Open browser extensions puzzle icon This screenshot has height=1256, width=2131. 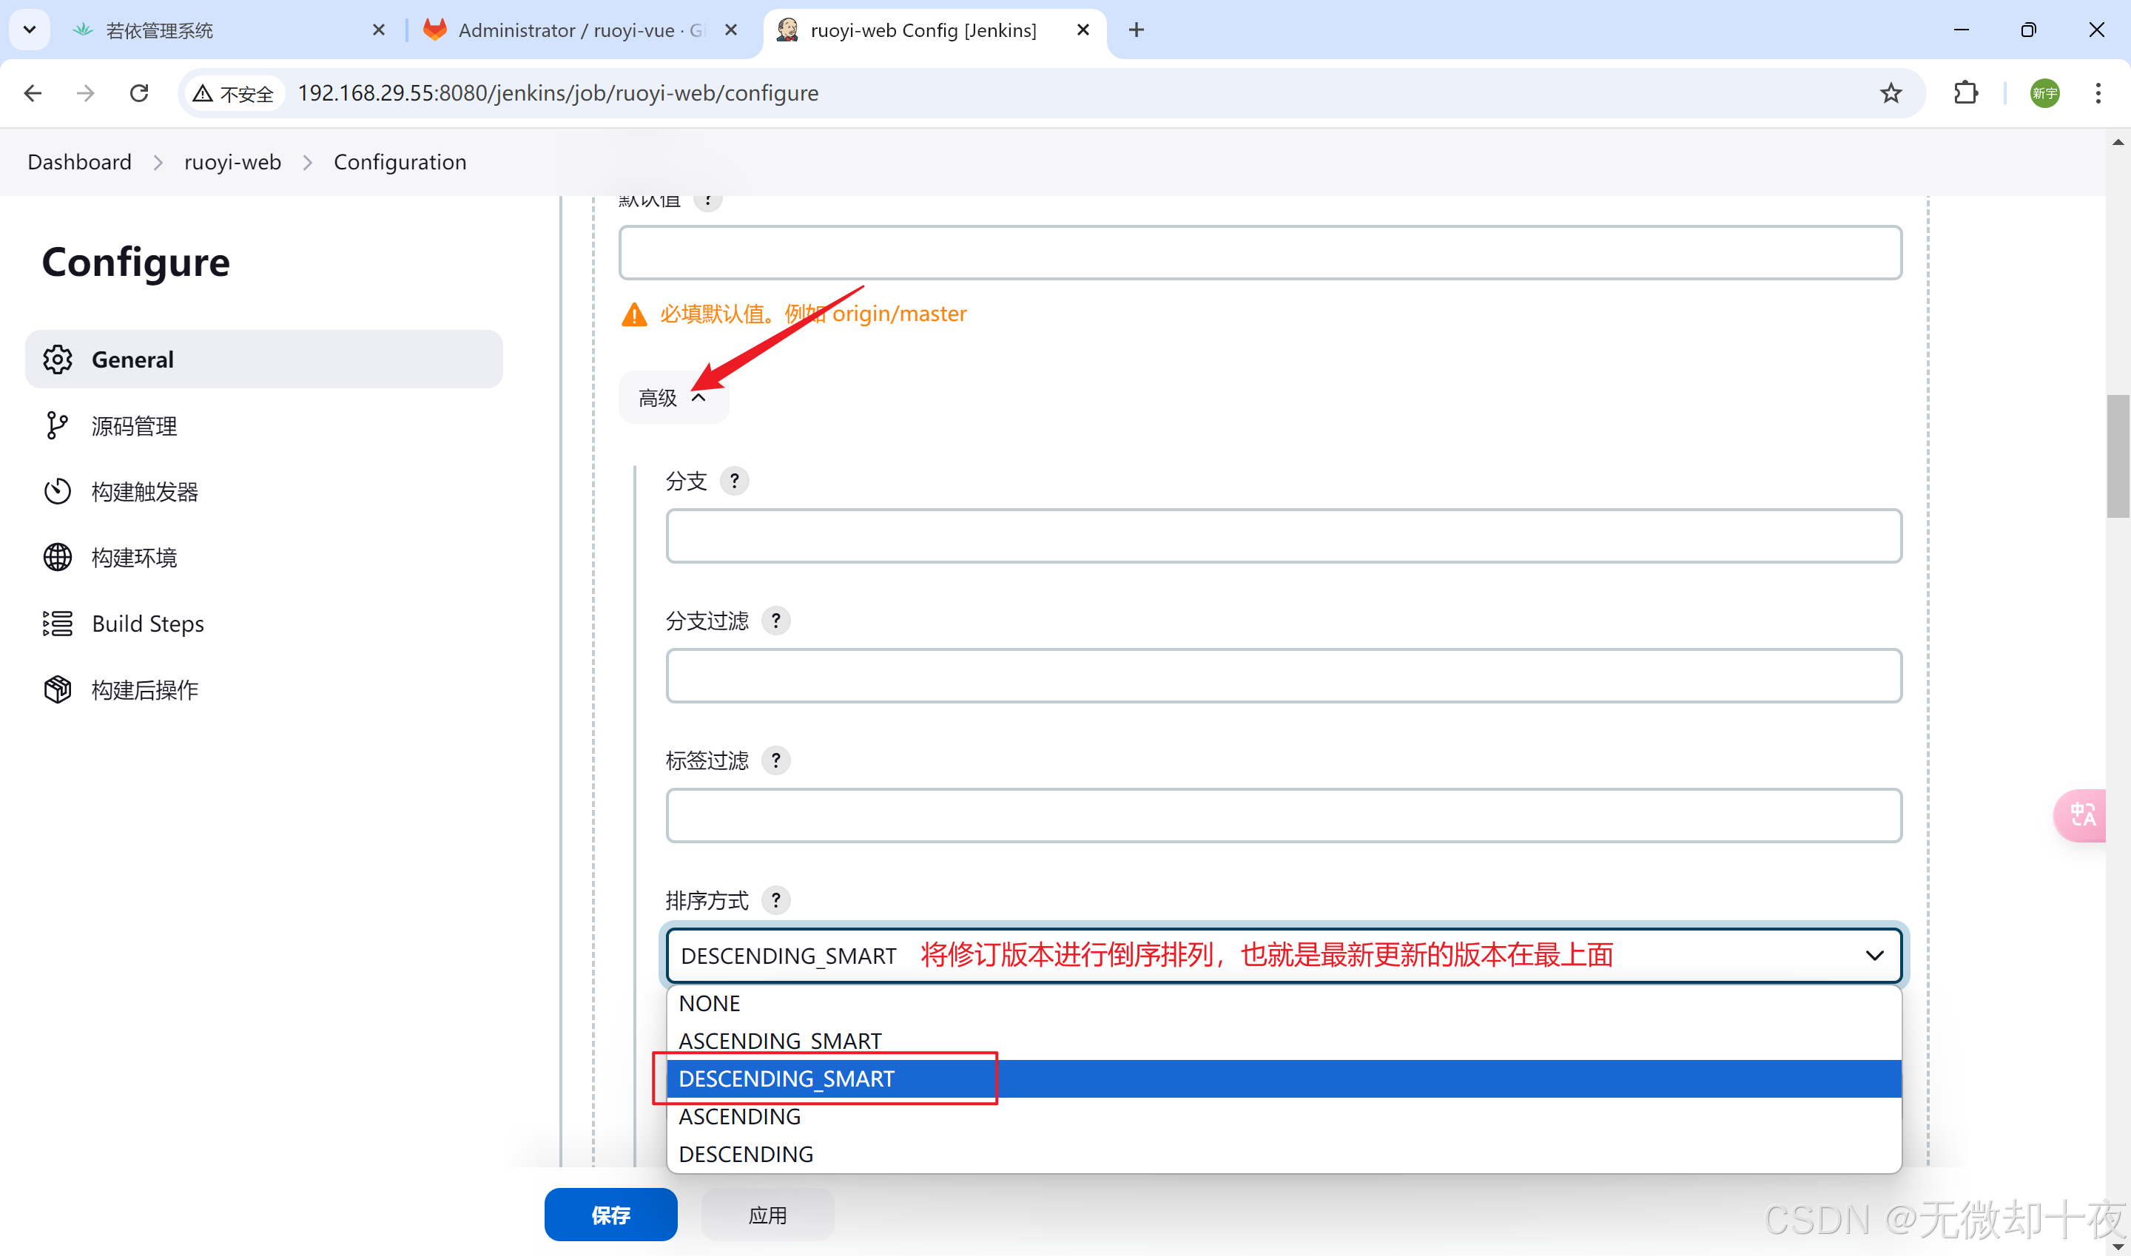click(x=1965, y=93)
